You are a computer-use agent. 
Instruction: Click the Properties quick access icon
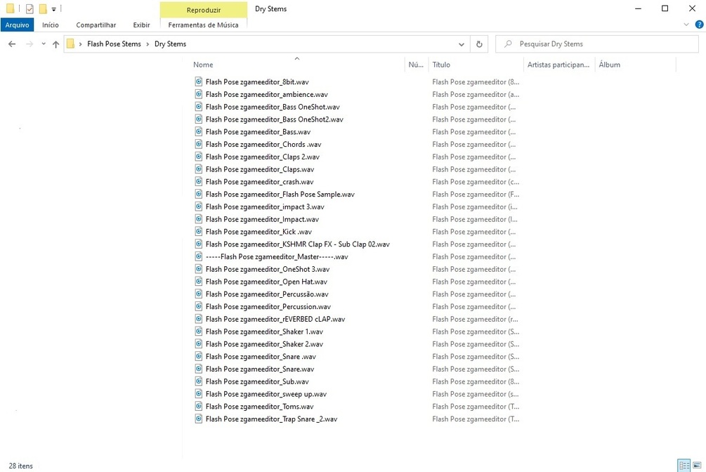coord(30,8)
